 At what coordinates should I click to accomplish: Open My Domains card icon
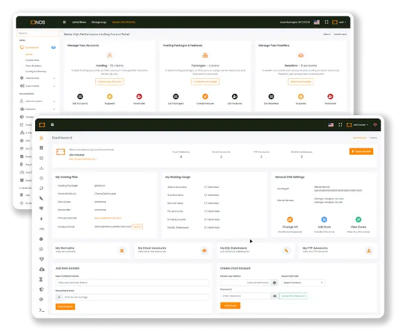122,251
